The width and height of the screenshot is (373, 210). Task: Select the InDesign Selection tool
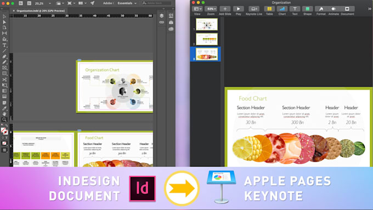[4, 16]
